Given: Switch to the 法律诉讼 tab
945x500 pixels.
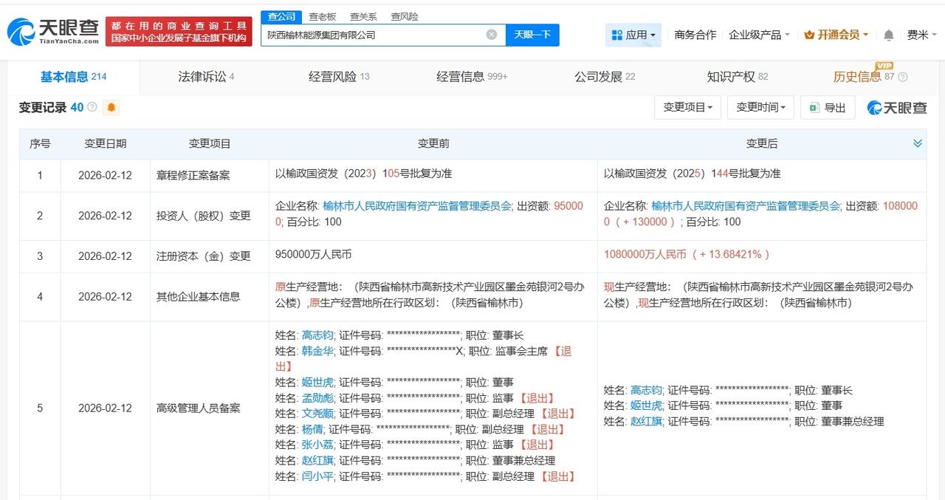Looking at the screenshot, I should coord(204,76).
